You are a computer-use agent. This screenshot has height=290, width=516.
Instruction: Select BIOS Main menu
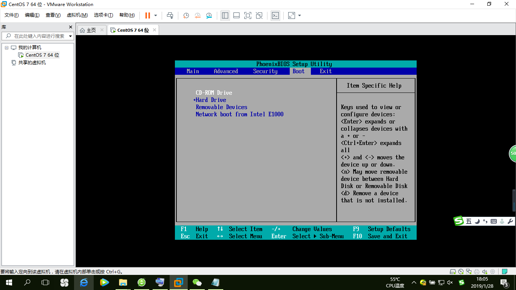193,71
